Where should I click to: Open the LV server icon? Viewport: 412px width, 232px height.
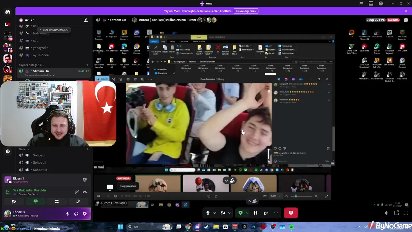[x=8, y=24]
